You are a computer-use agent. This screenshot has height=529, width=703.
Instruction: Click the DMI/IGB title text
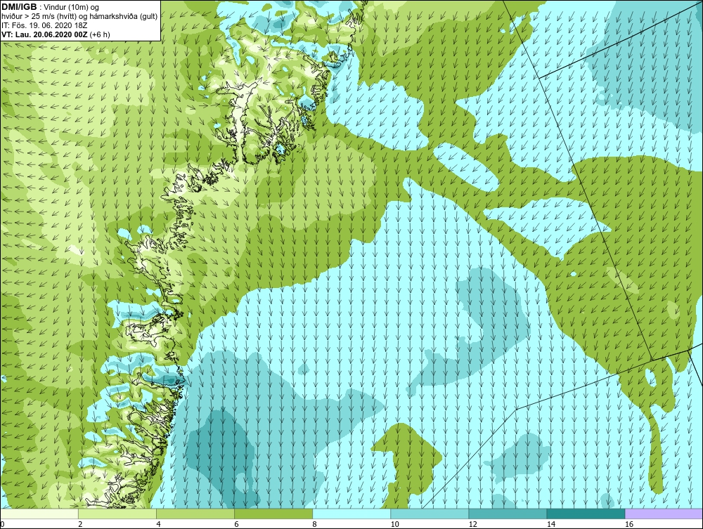point(19,7)
